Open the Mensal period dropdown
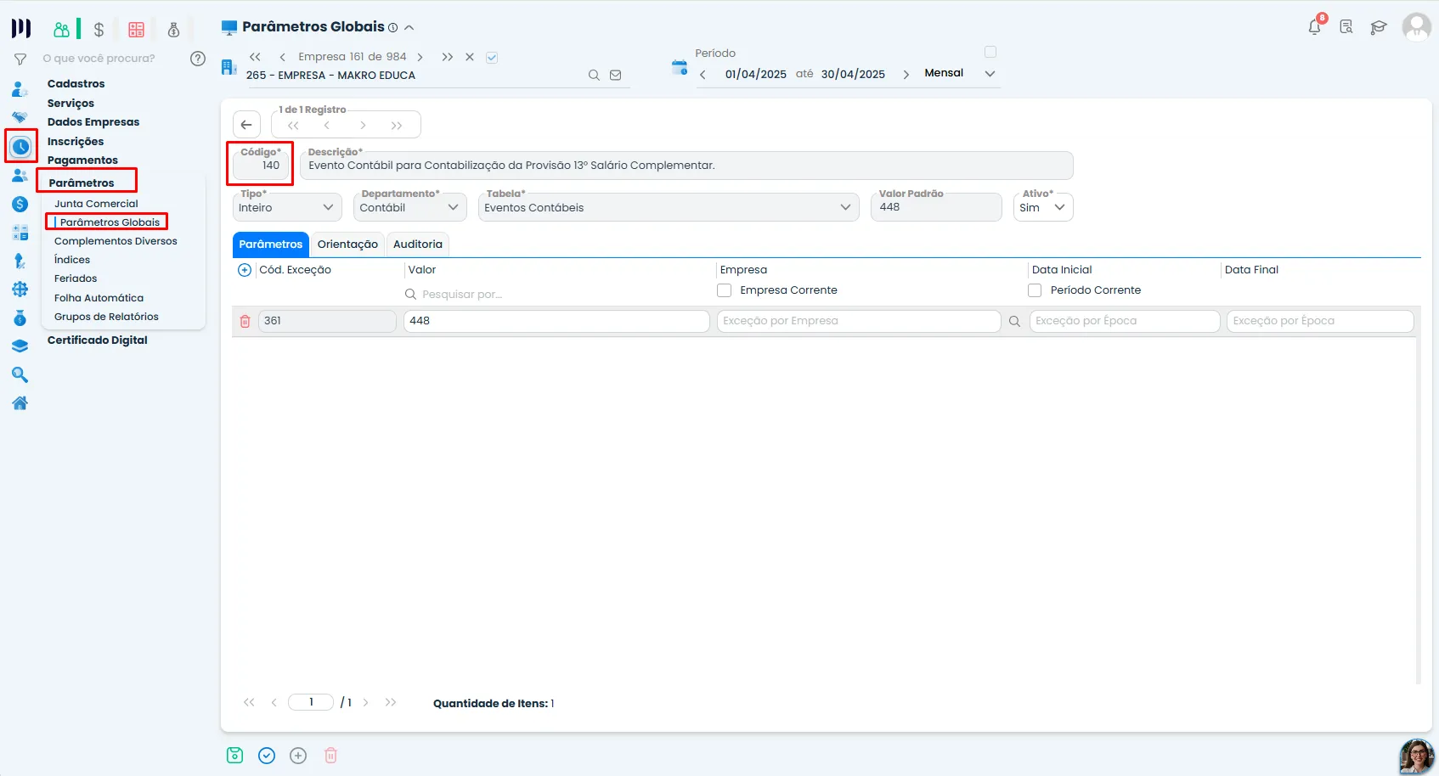 point(959,73)
